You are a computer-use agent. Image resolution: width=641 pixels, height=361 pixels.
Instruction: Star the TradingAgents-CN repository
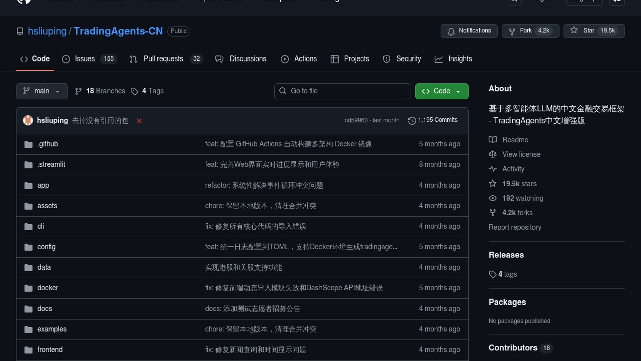click(588, 31)
